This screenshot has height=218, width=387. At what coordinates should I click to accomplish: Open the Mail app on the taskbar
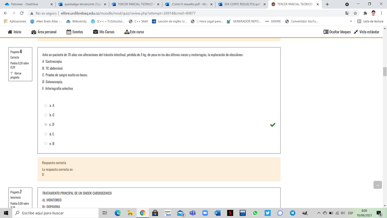pos(180,213)
